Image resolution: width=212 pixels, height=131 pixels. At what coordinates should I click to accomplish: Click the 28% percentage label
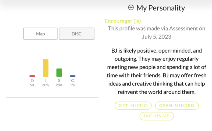coord(59,85)
